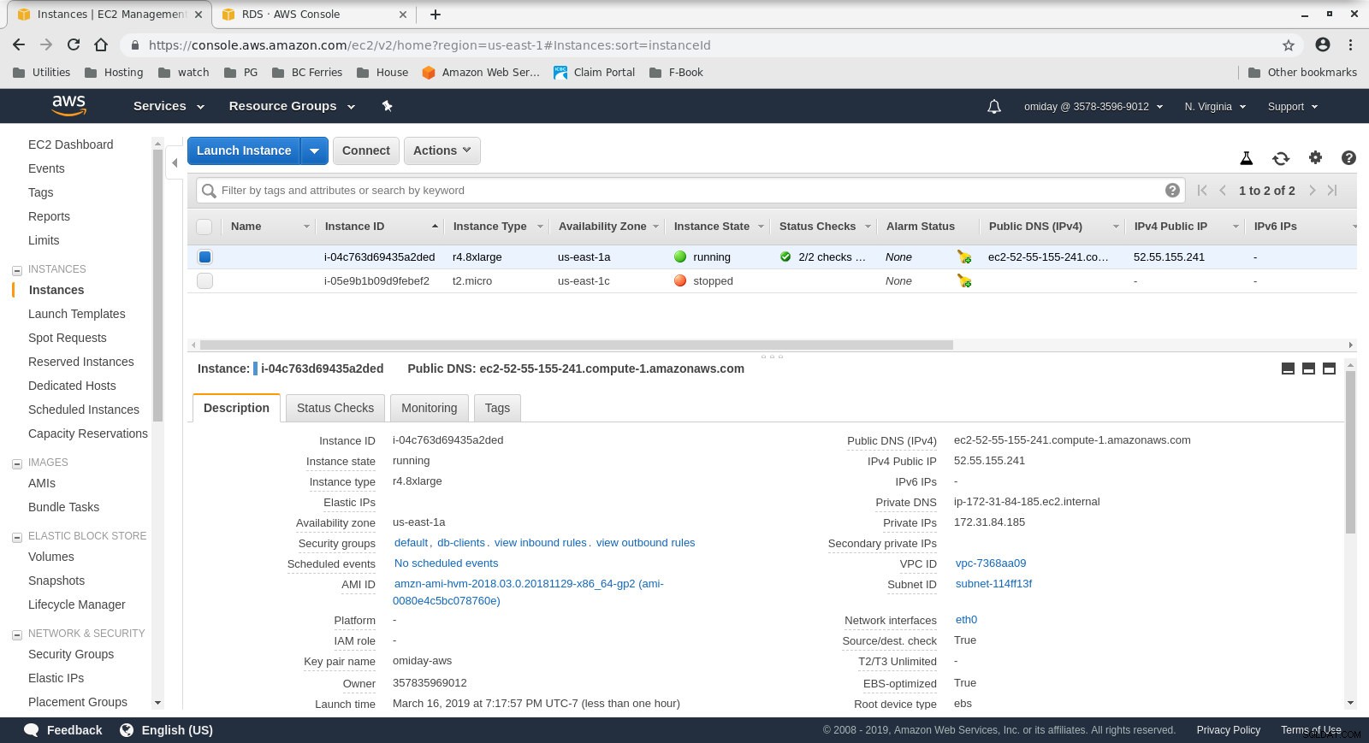Switch to the Tags tab
This screenshot has height=743, width=1369.
(x=497, y=408)
